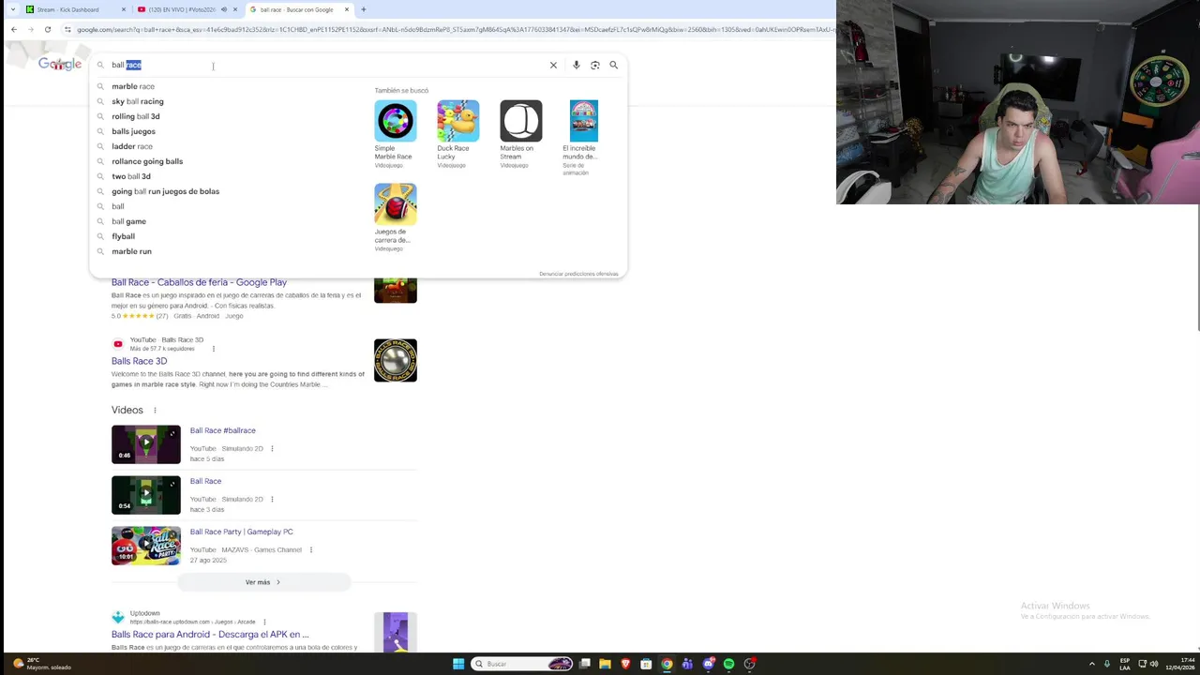
Task: Clear the search box with the X icon
Action: (553, 65)
